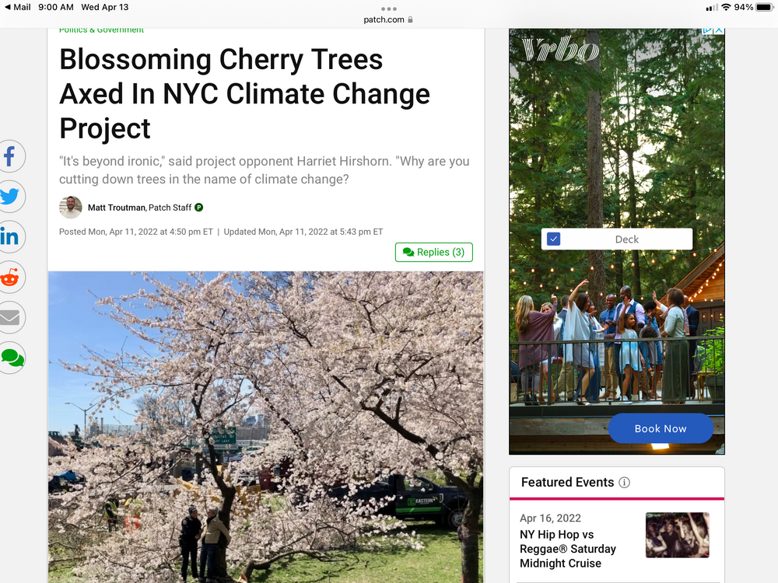778x583 pixels.
Task: Tap the patch.com address bar
Action: 388,20
